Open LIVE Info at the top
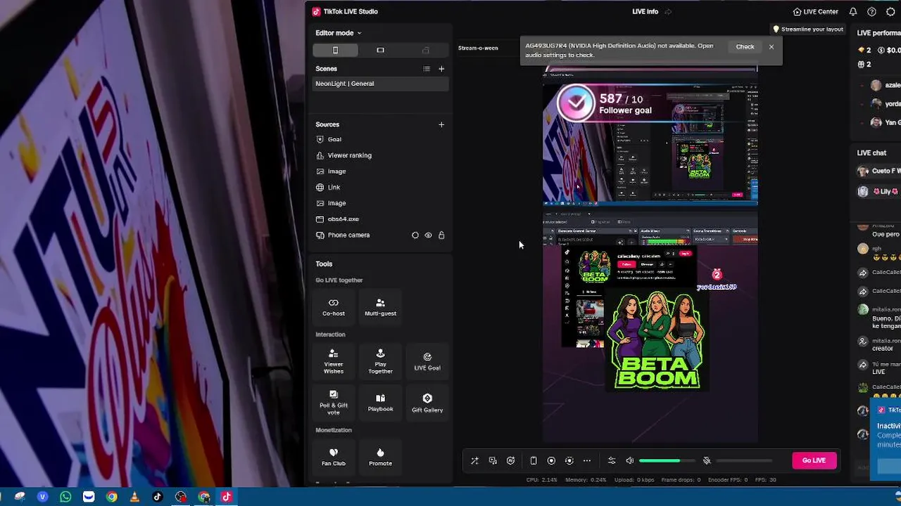Image resolution: width=901 pixels, height=506 pixels. pos(645,12)
